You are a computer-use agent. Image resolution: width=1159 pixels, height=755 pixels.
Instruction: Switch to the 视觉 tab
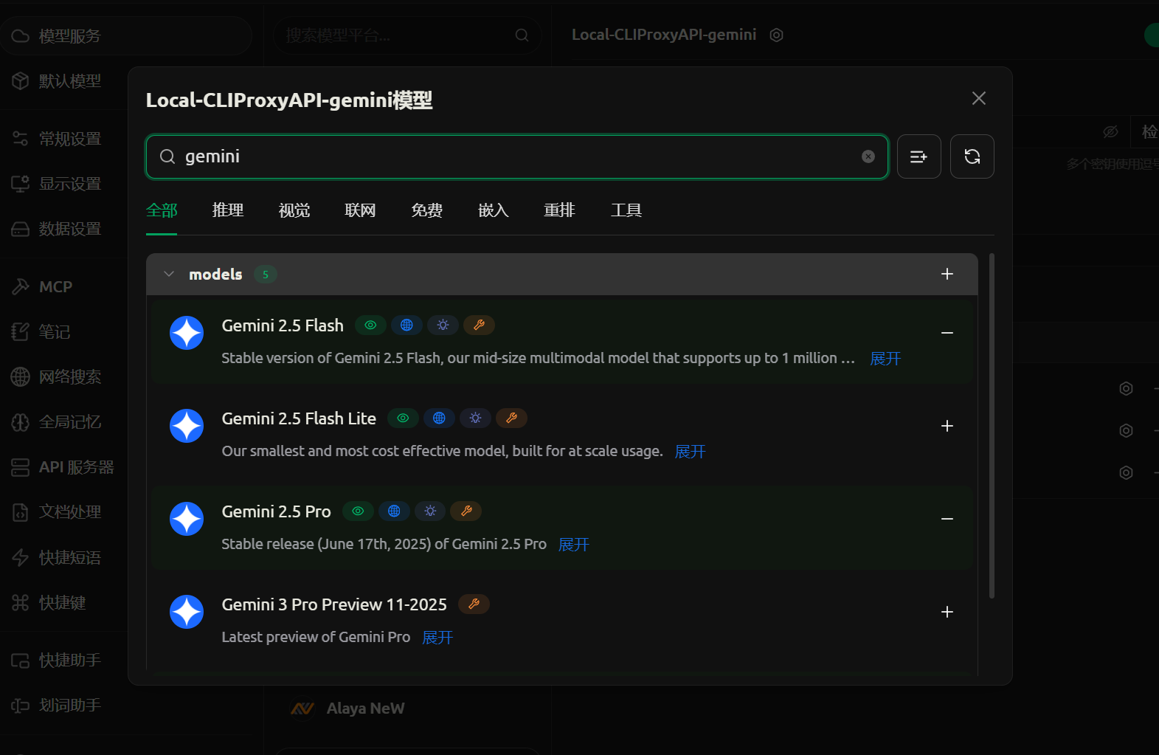click(294, 210)
